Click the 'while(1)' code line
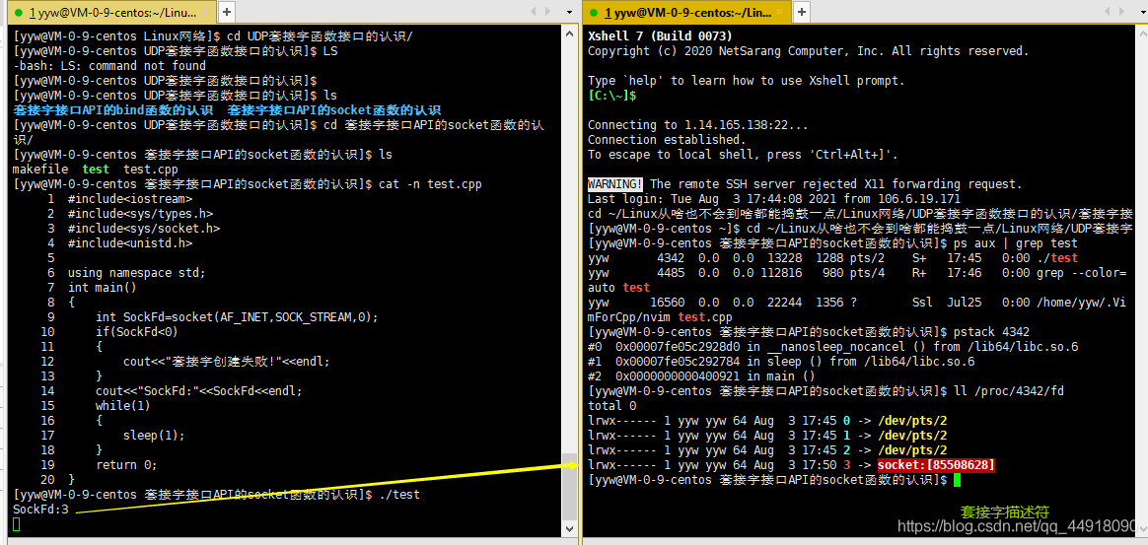This screenshot has height=545, width=1148. point(123,406)
